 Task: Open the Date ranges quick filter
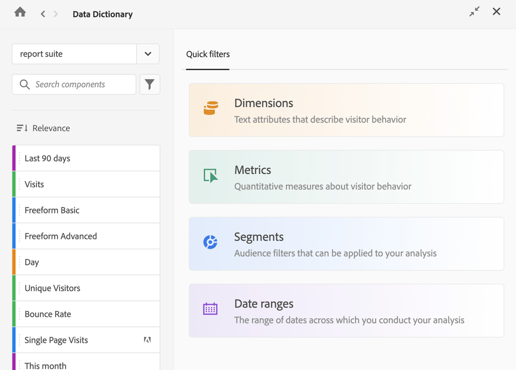[346, 310]
